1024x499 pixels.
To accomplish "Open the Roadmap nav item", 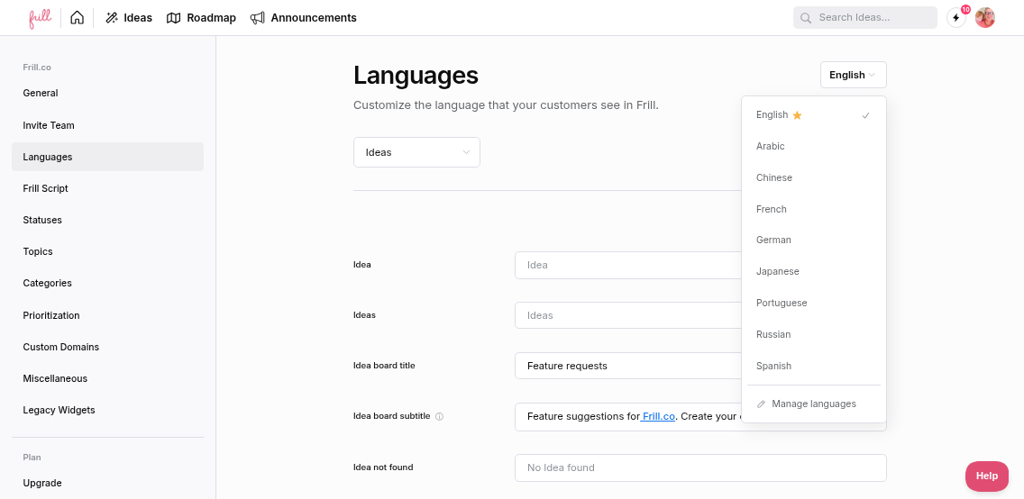I will coord(201,18).
